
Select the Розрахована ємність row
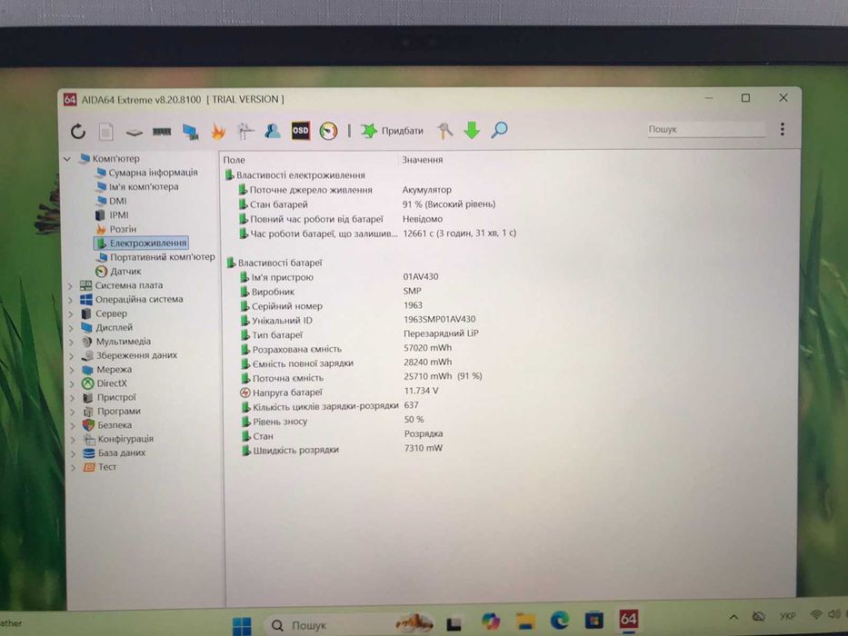point(346,348)
